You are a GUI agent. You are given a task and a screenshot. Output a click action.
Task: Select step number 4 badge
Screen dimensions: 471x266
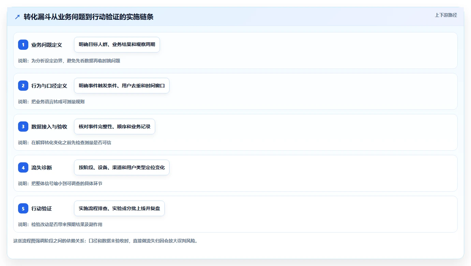23,167
